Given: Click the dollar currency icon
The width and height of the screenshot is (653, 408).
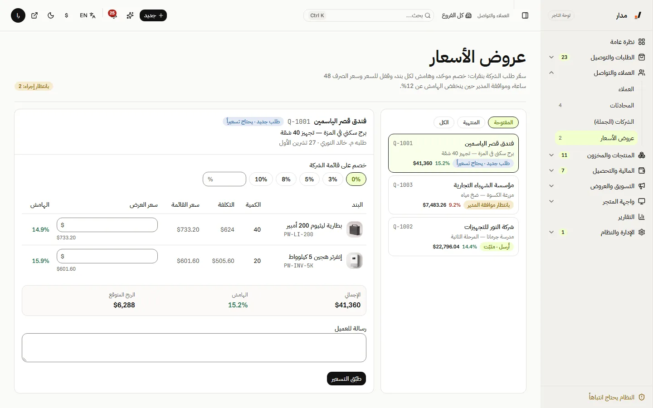Looking at the screenshot, I should pyautogui.click(x=67, y=15).
